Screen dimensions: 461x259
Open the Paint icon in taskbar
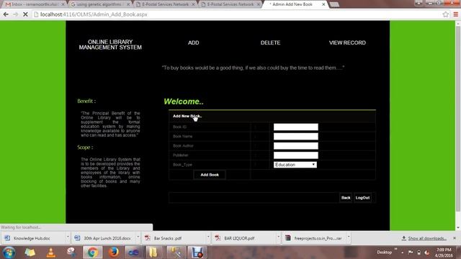tap(71, 253)
